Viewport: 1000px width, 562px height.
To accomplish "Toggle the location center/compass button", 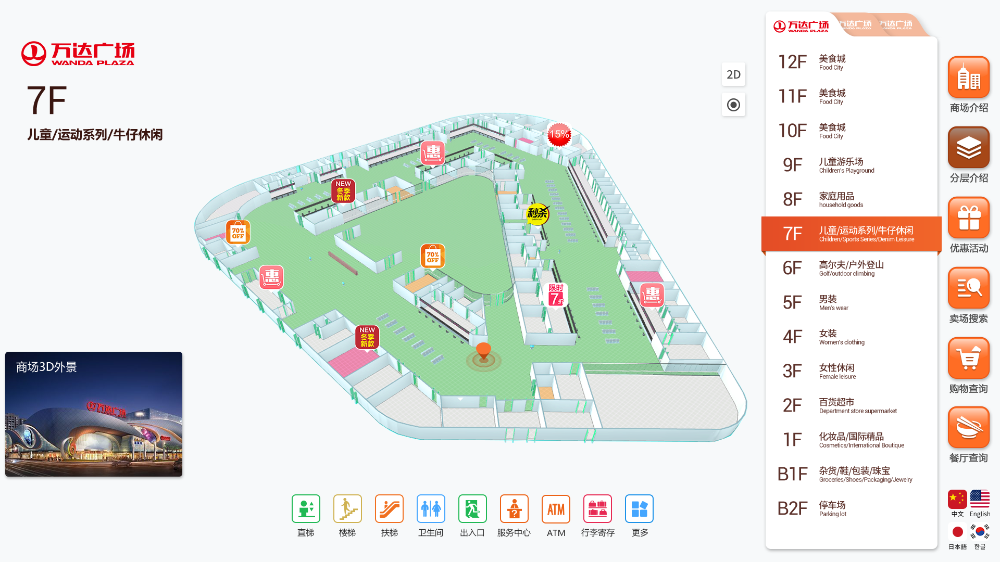I will point(733,106).
